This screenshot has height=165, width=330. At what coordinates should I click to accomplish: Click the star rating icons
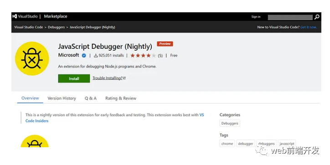click(143, 56)
